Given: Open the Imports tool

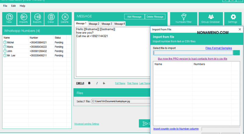Looking at the screenshot, I should click(x=23, y=19).
